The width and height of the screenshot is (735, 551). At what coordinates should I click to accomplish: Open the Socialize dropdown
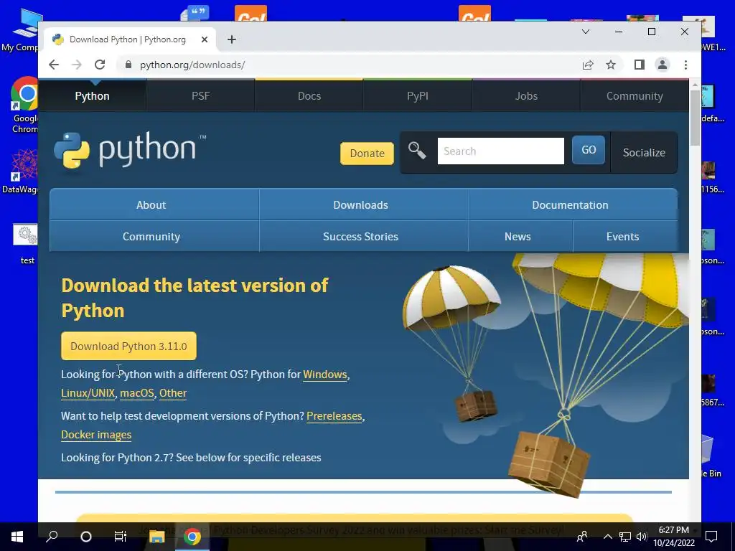point(644,153)
